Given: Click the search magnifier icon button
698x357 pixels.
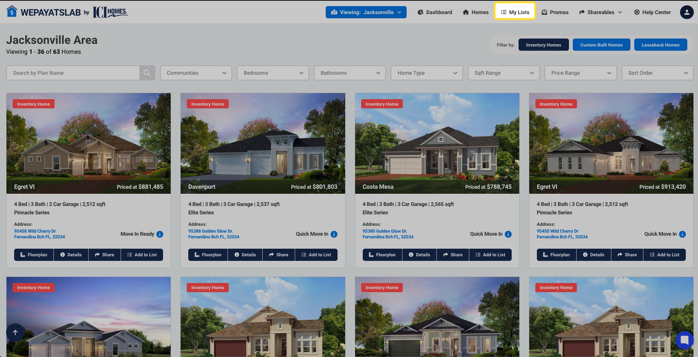Looking at the screenshot, I should pyautogui.click(x=147, y=73).
